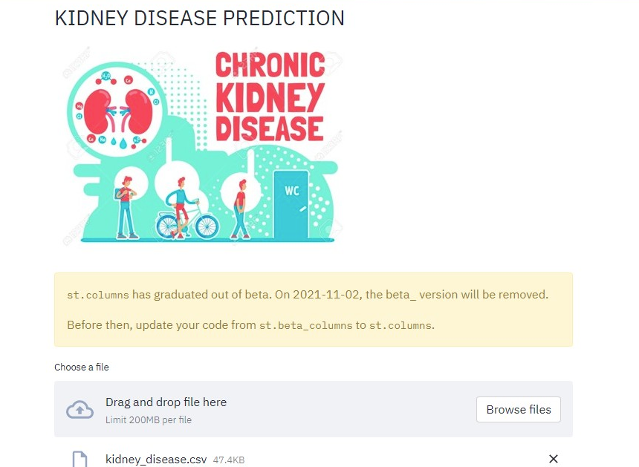639x467 pixels.
Task: Click the yellow st.columns warning box
Action: 313,309
